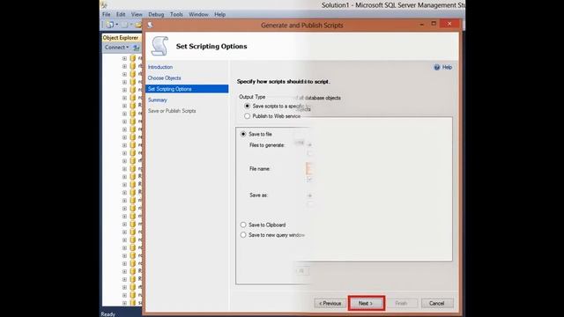The width and height of the screenshot is (564, 317).
Task: Open the Connect dropdown in Object Explorer
Action: (x=116, y=48)
